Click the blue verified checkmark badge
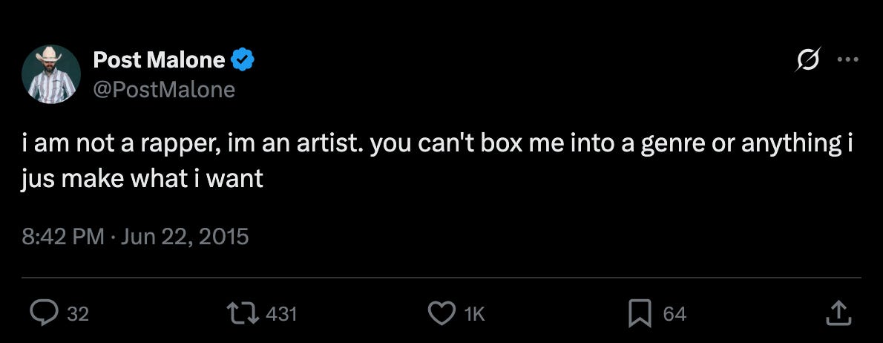The image size is (883, 343). (243, 60)
